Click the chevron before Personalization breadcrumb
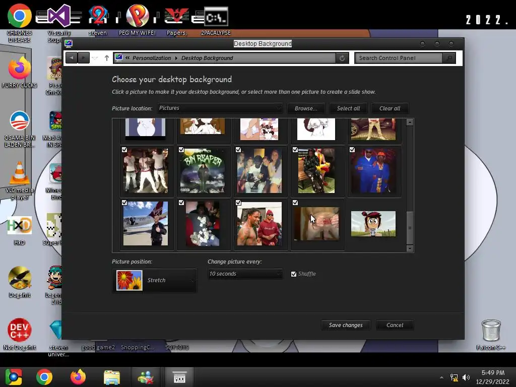This screenshot has height=387, width=516. pyautogui.click(x=127, y=58)
